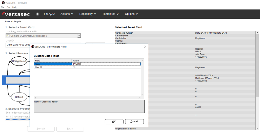Click the Jolly Roger value

coord(201,54)
